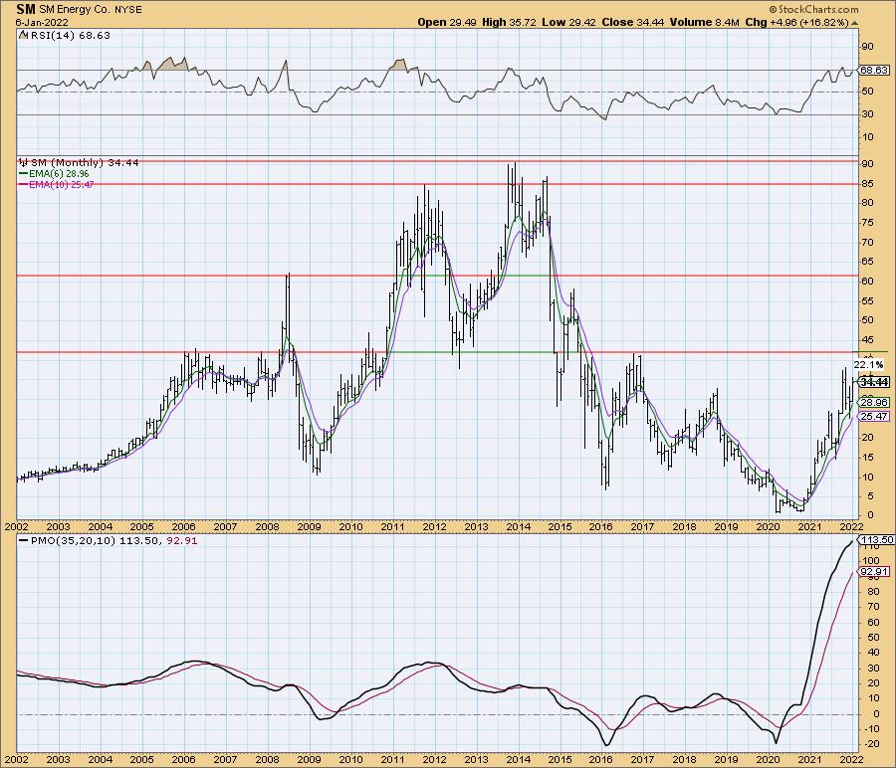The height and width of the screenshot is (768, 896).
Task: Click 2022 on the bottom PMO time axis
Action: [x=851, y=759]
